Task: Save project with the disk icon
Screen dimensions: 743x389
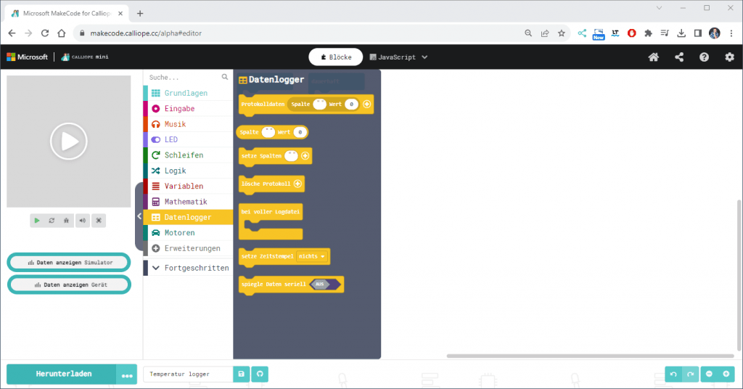Action: pos(242,374)
